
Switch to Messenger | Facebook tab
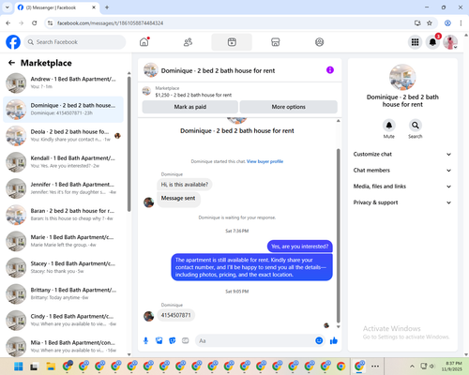56,7
